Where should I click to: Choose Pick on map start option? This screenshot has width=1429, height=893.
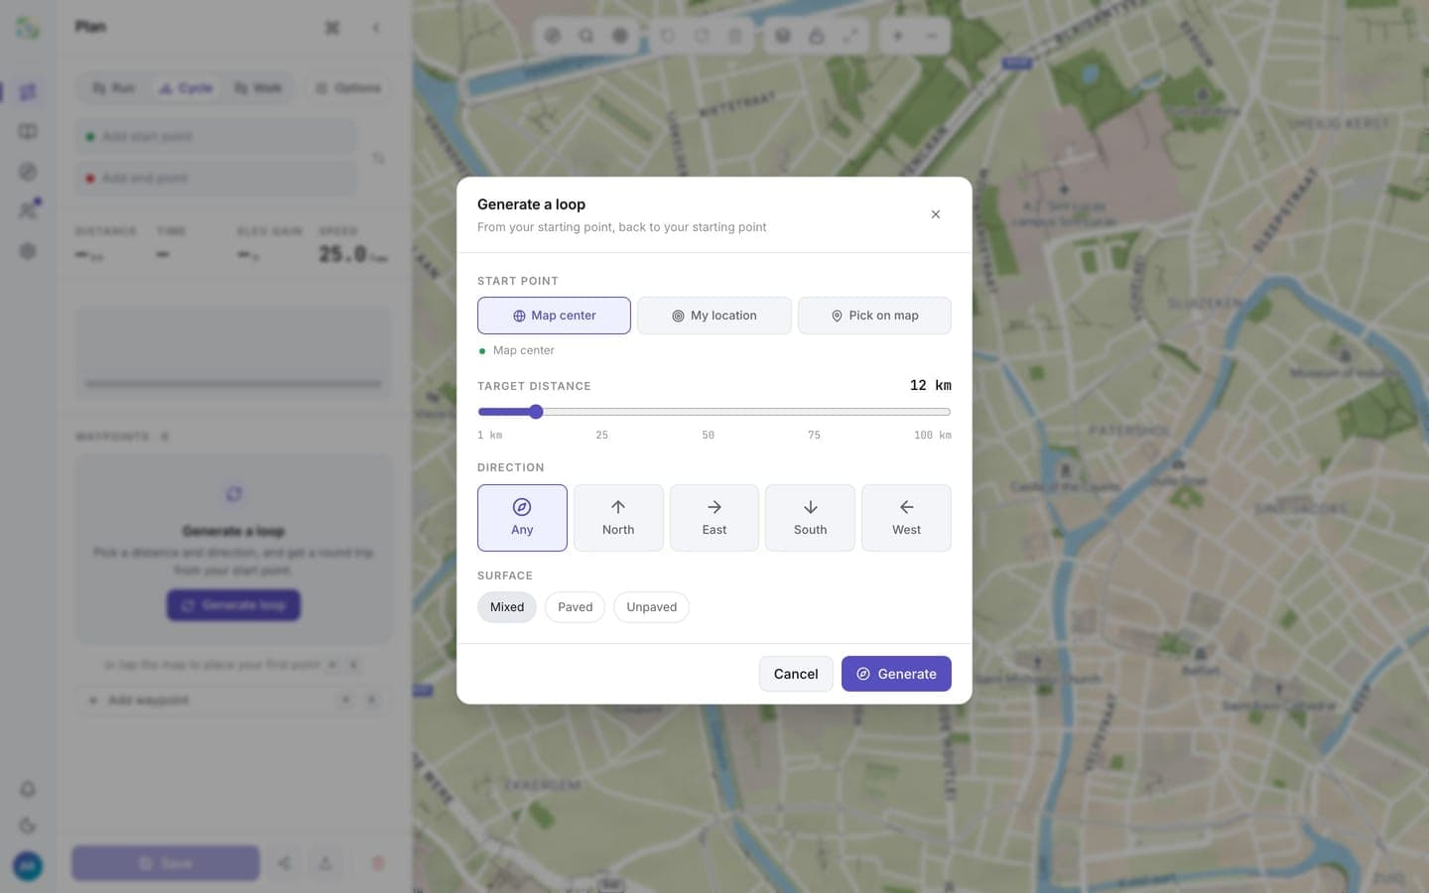(x=874, y=316)
